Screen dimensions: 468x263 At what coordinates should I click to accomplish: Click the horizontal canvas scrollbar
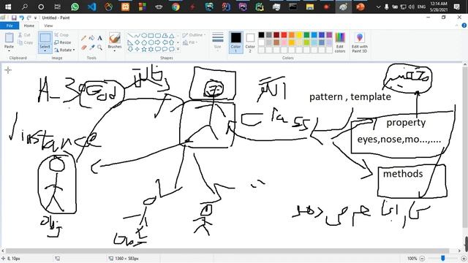[x=227, y=251]
